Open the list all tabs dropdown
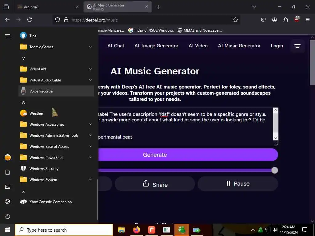Screen dimensions: 315x236 pyautogui.click(x=254, y=7)
